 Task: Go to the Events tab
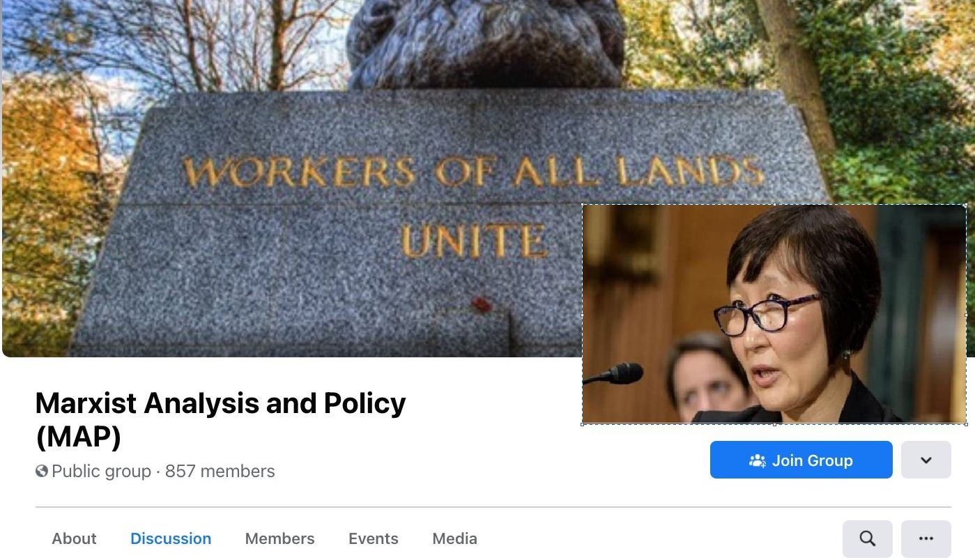click(374, 538)
